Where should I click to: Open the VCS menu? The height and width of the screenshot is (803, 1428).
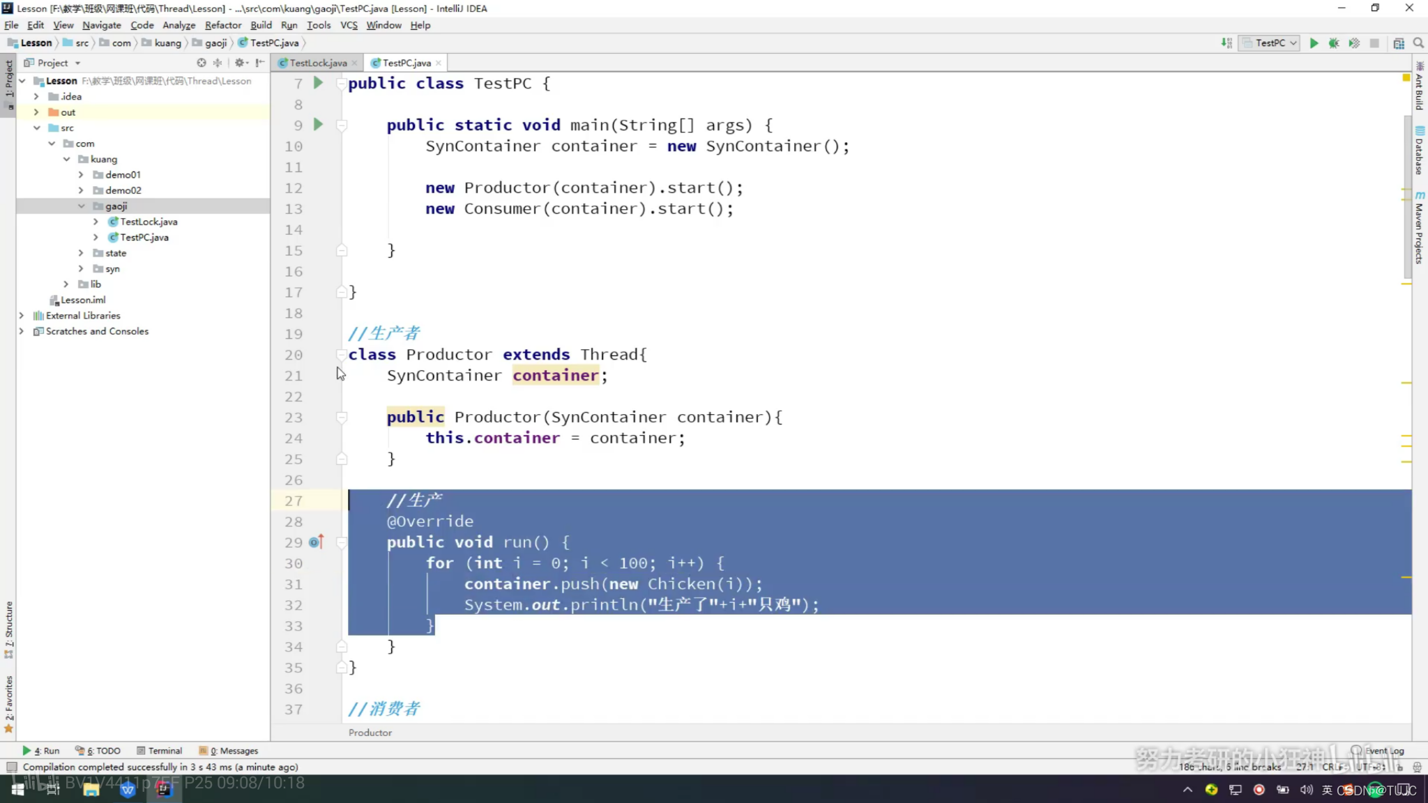point(349,25)
